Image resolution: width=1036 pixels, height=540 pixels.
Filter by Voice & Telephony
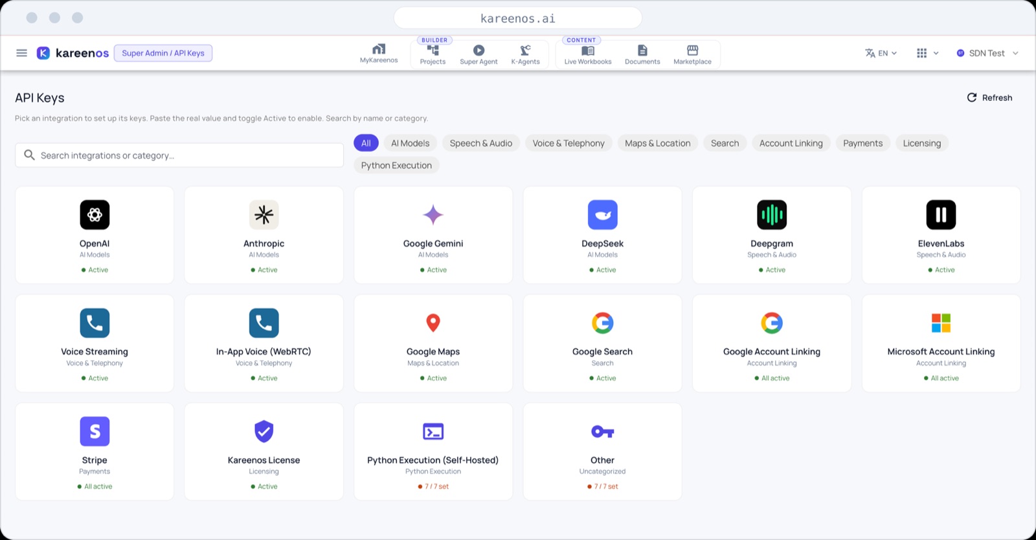coord(569,143)
